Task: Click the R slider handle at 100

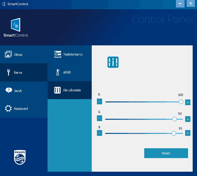Action: (181, 102)
